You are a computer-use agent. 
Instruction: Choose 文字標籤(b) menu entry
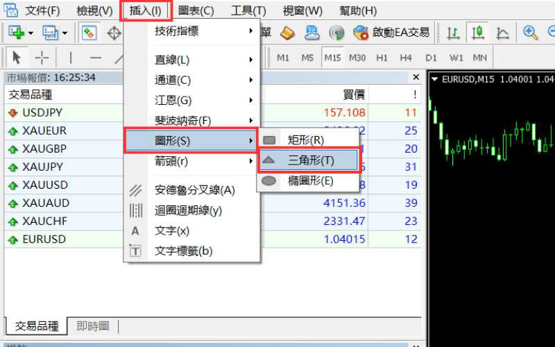click(x=192, y=251)
